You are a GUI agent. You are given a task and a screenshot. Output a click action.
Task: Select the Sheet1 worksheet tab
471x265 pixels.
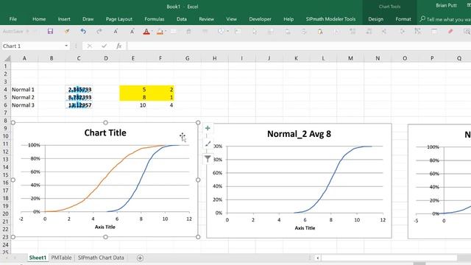38,258
